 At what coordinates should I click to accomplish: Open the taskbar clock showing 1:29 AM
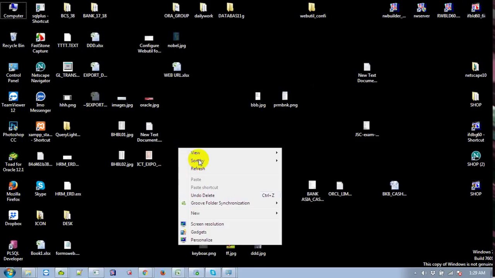click(477, 273)
